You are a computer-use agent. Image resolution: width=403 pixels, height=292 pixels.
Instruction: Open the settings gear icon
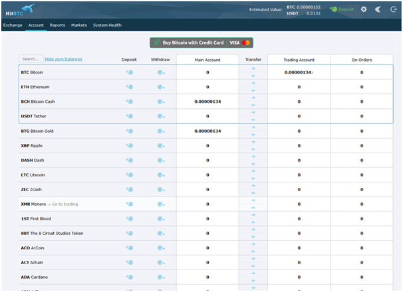[363, 9]
